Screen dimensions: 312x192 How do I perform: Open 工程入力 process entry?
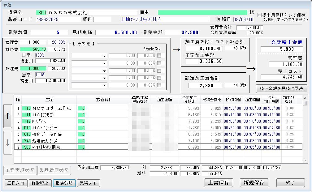[x=16, y=183]
